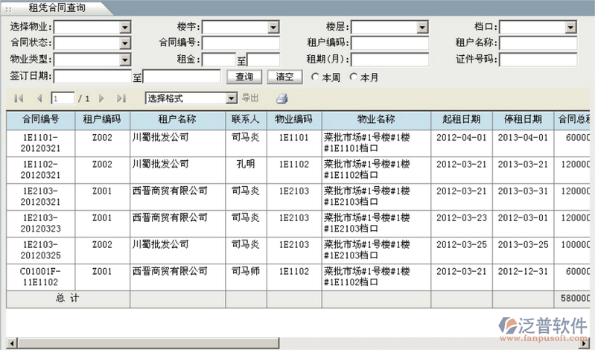Screen dimensions: 595x350
Task: Focus the 证件号码 input field
Action: point(538,60)
